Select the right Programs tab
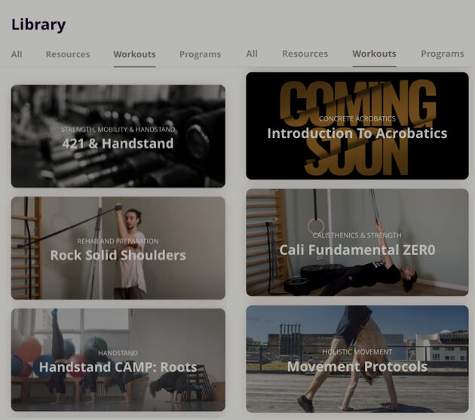475x420 pixels. tap(443, 54)
